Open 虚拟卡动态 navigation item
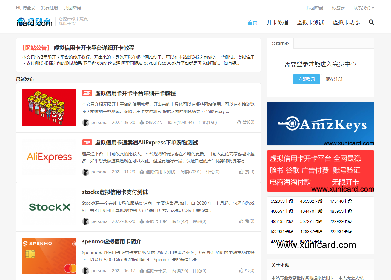 coord(346,22)
